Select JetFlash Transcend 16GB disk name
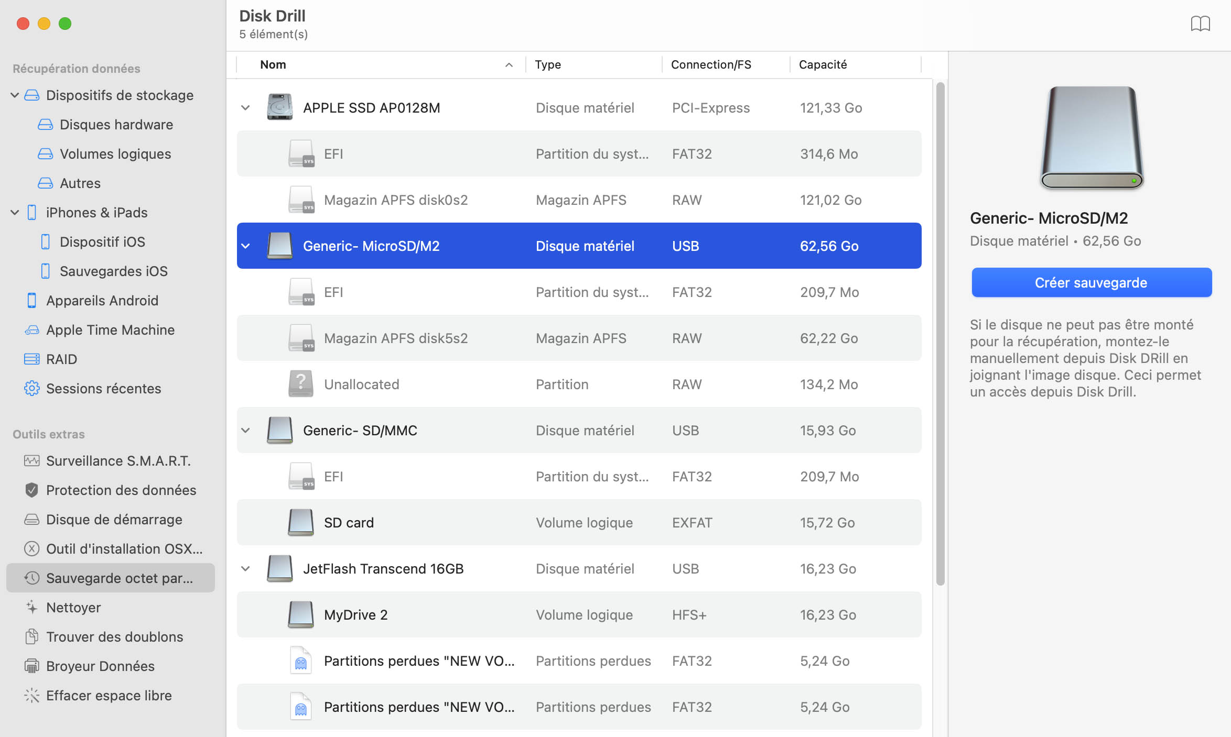Image resolution: width=1231 pixels, height=737 pixels. [x=383, y=569]
